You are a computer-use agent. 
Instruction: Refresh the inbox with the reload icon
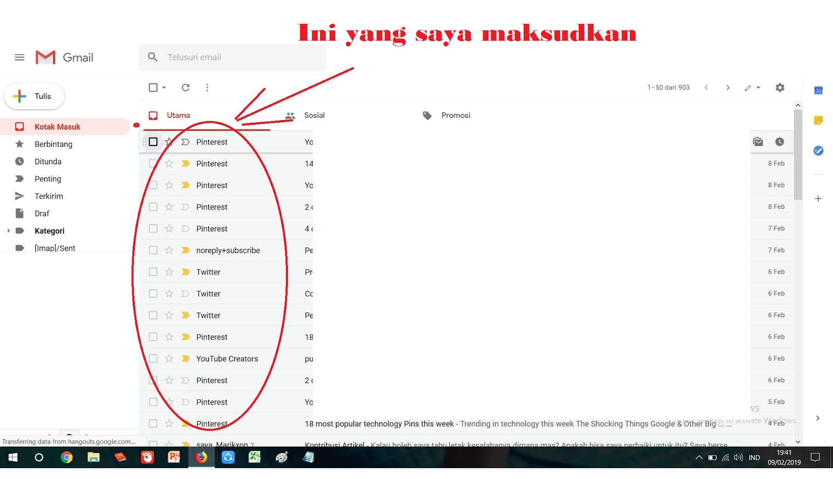click(x=186, y=87)
